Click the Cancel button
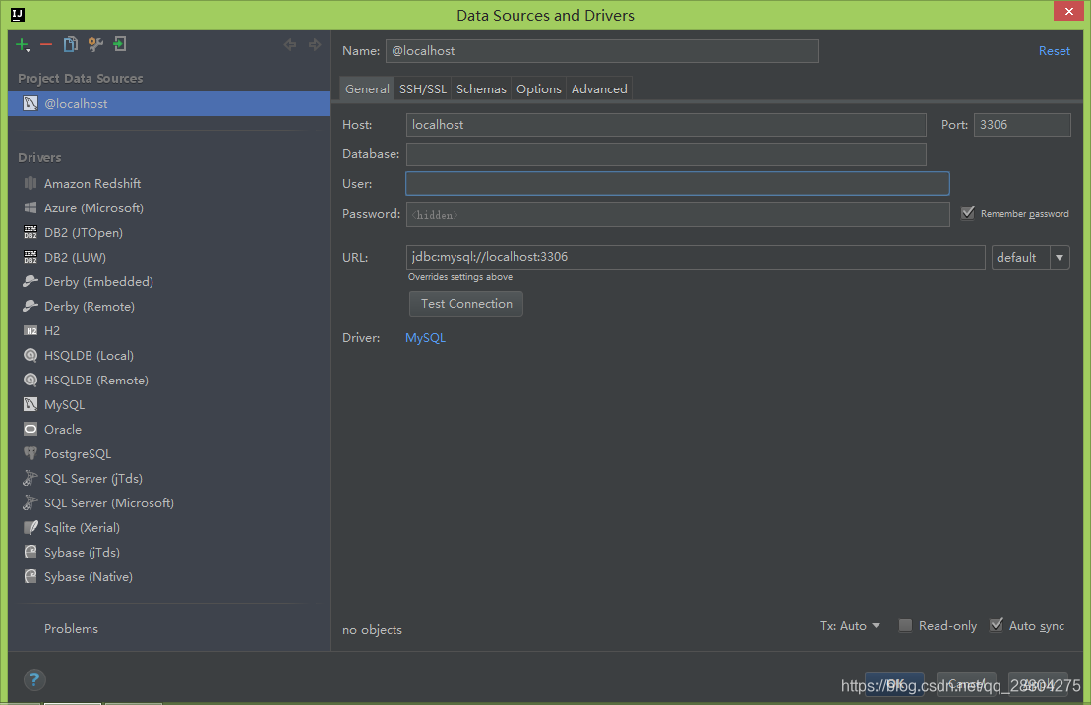 click(x=966, y=684)
